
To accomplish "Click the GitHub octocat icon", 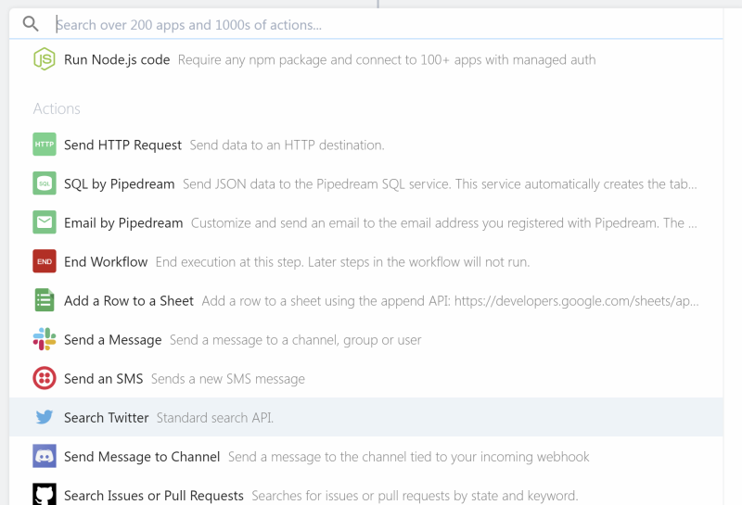I will tap(45, 494).
